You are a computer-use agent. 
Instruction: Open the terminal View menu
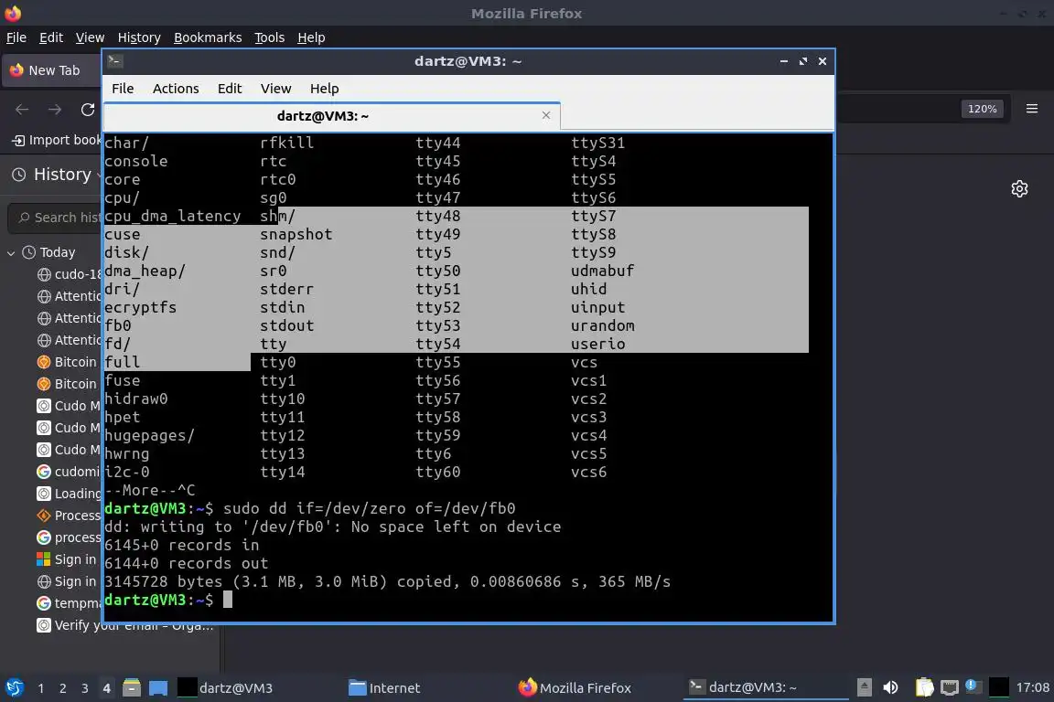[x=275, y=89]
